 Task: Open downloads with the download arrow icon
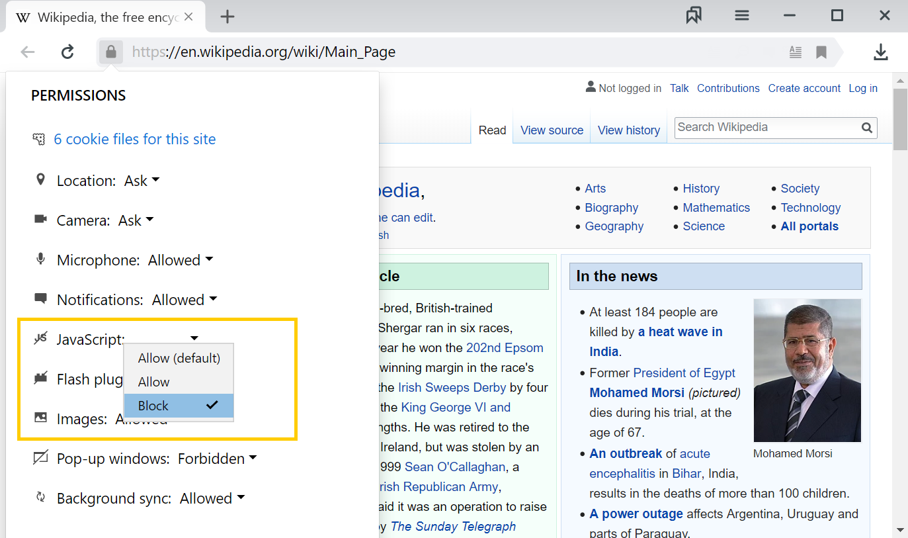[880, 52]
